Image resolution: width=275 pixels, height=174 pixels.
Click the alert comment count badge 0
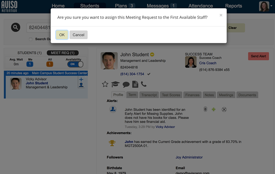205,109
